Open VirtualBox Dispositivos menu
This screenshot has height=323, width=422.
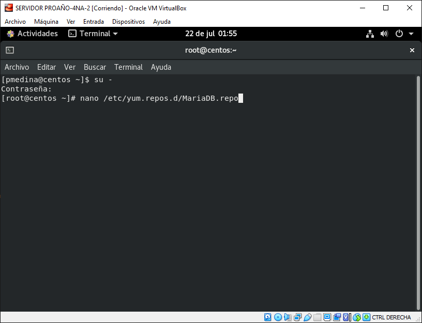point(128,22)
